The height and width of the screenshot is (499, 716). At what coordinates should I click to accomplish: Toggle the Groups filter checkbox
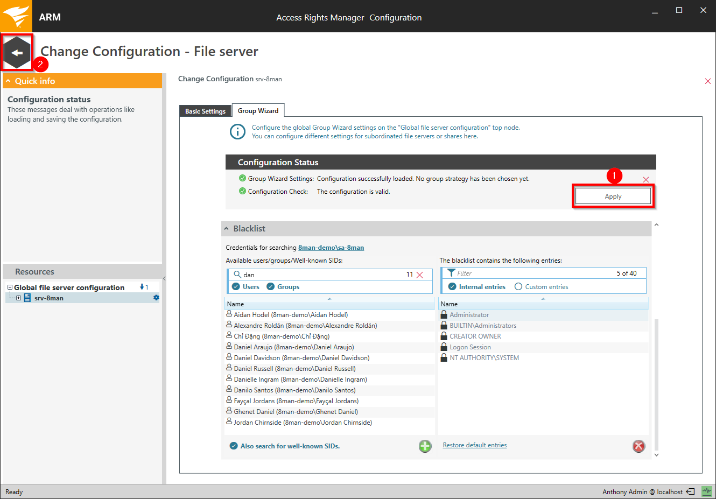pyautogui.click(x=271, y=287)
